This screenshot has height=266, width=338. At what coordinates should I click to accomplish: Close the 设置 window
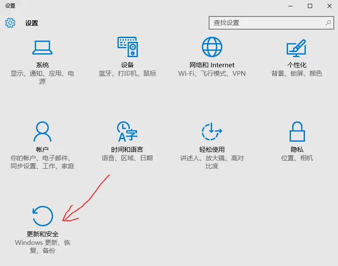[x=329, y=6]
